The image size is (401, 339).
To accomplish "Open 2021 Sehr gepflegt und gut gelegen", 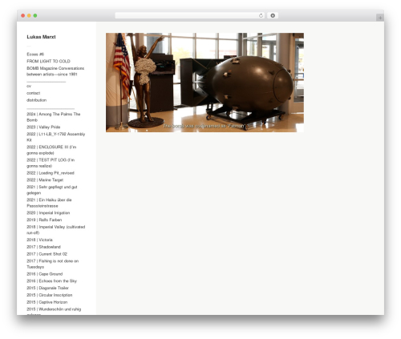I will (52, 190).
